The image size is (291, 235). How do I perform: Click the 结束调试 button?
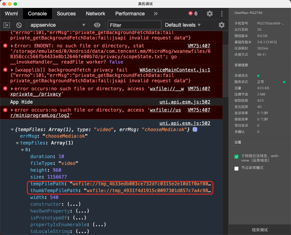point(260,230)
